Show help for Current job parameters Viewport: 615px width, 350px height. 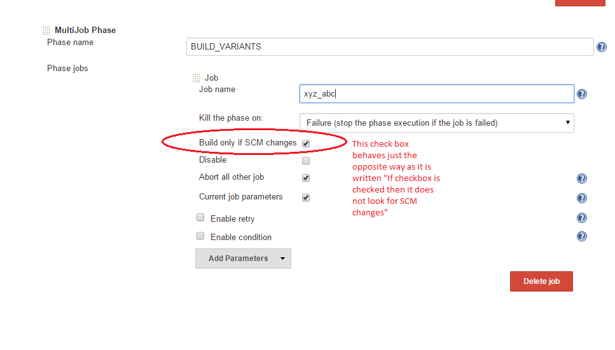(581, 199)
